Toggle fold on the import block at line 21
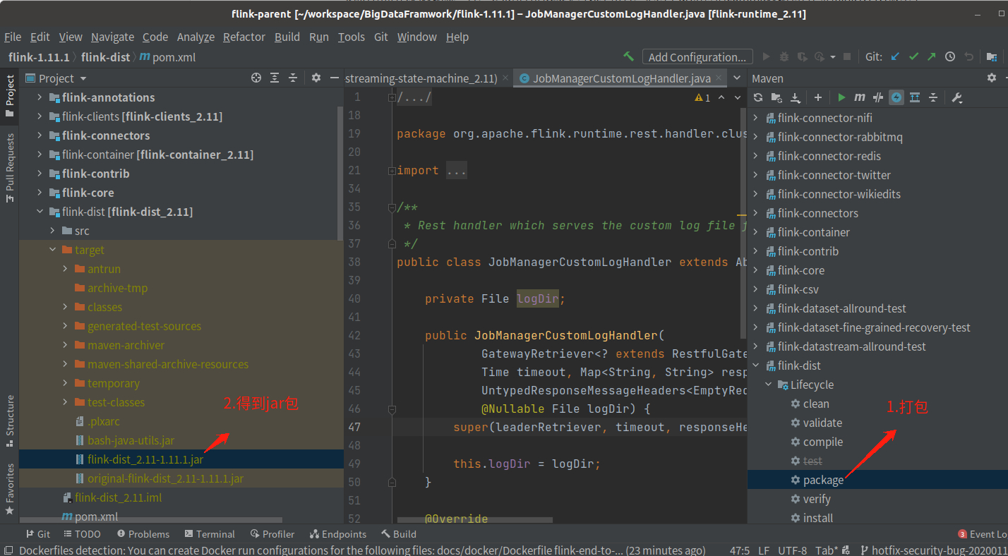This screenshot has width=1008, height=556. [x=392, y=171]
